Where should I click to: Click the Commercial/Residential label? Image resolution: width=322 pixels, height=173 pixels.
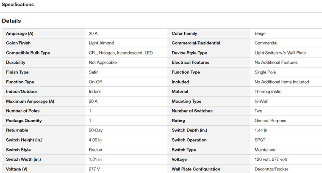pos(196,43)
